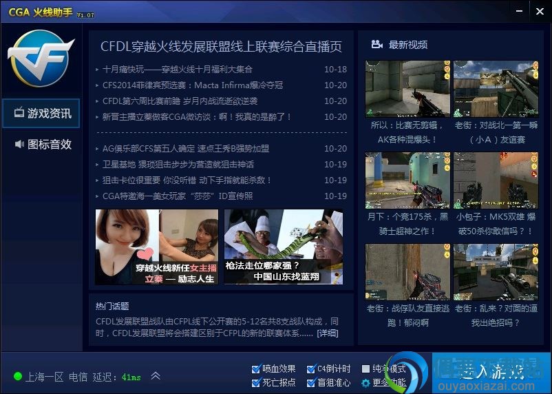Close the CGA 火线助手 window
552x394 pixels.
point(540,11)
